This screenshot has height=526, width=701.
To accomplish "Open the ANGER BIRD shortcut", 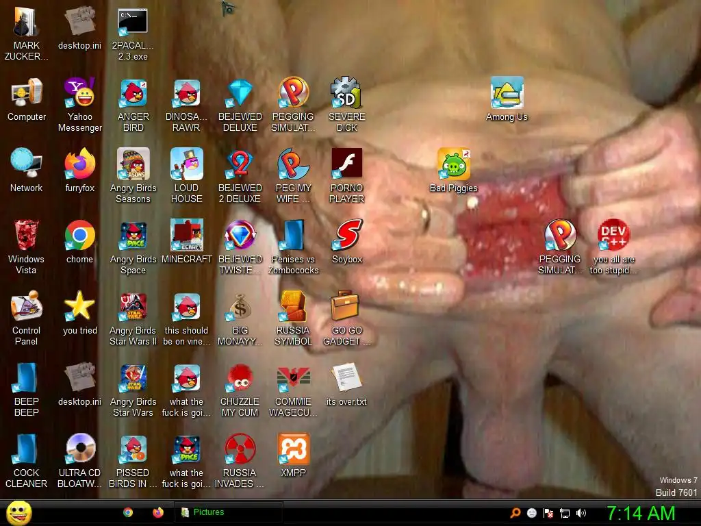I will click(133, 105).
